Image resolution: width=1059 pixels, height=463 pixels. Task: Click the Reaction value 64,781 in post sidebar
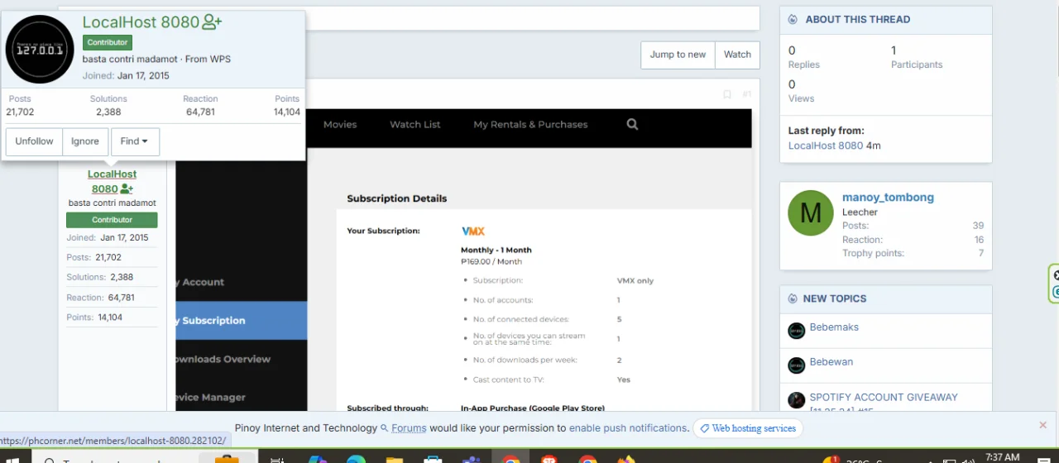[x=122, y=297]
